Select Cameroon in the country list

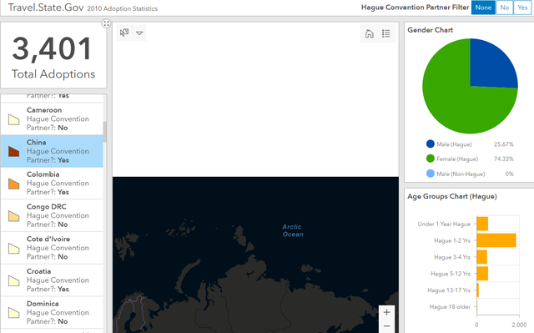52,119
